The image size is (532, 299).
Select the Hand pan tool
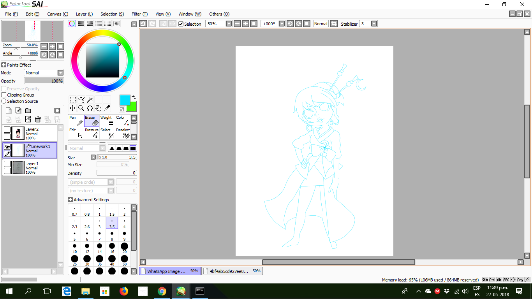click(98, 108)
